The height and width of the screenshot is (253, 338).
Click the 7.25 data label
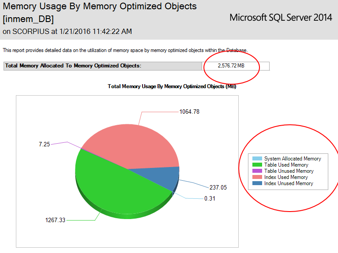coord(44,145)
